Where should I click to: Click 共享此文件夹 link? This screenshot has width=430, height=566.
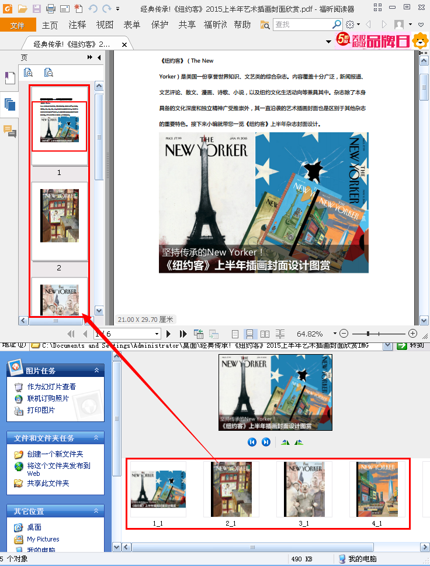48,483
